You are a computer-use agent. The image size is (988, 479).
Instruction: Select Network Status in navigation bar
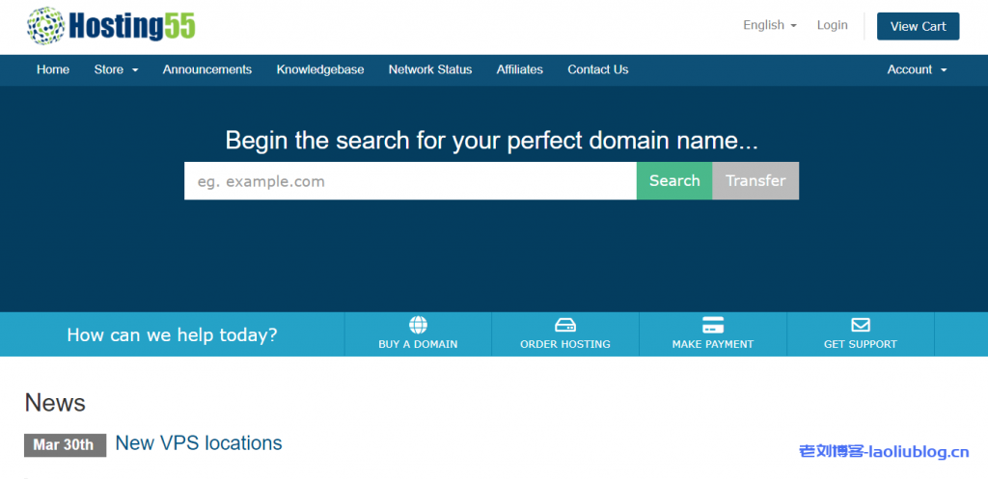[430, 69]
